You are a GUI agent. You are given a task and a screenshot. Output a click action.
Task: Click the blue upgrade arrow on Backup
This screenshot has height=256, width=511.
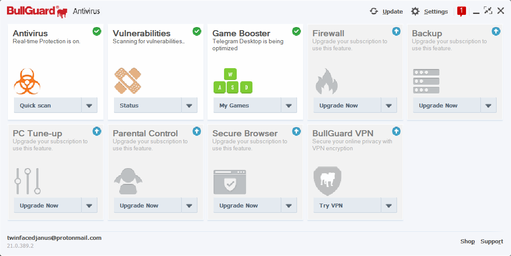coord(496,31)
